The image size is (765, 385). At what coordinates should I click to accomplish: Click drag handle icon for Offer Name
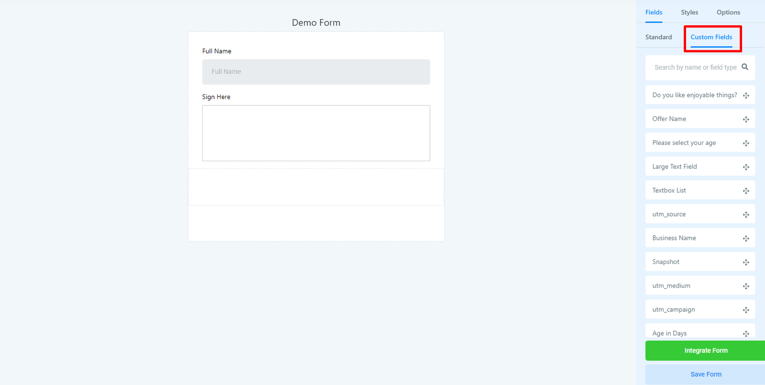746,119
